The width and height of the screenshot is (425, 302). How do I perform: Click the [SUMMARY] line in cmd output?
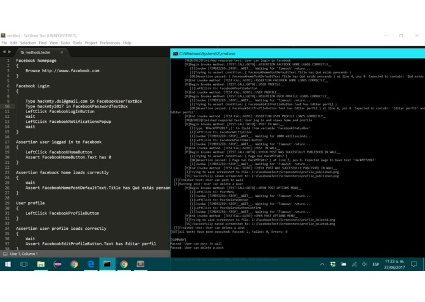click(x=179, y=240)
